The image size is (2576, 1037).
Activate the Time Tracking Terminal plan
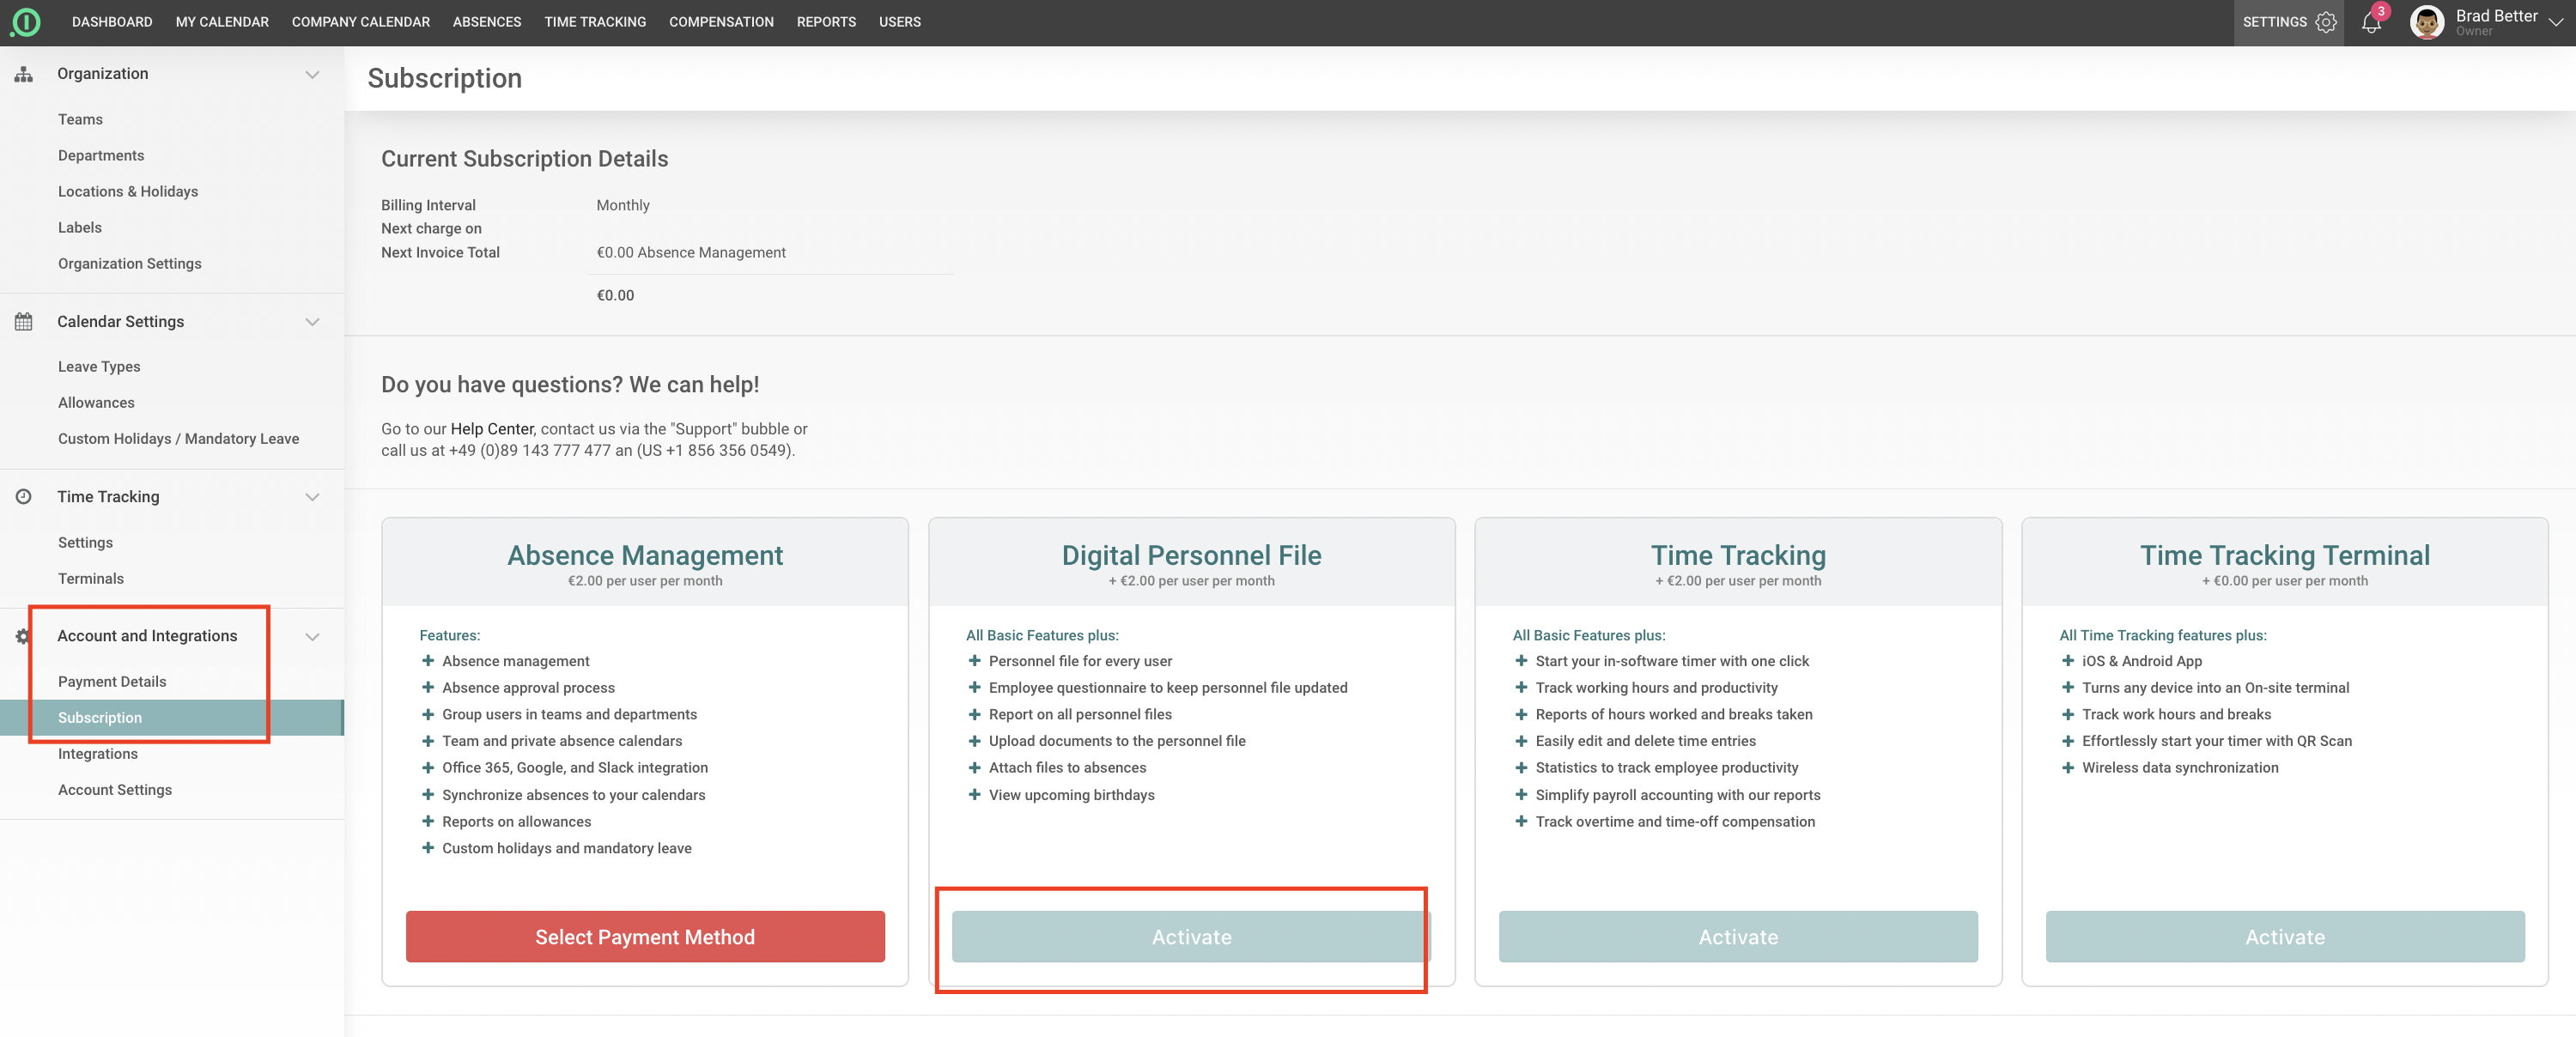click(x=2284, y=936)
